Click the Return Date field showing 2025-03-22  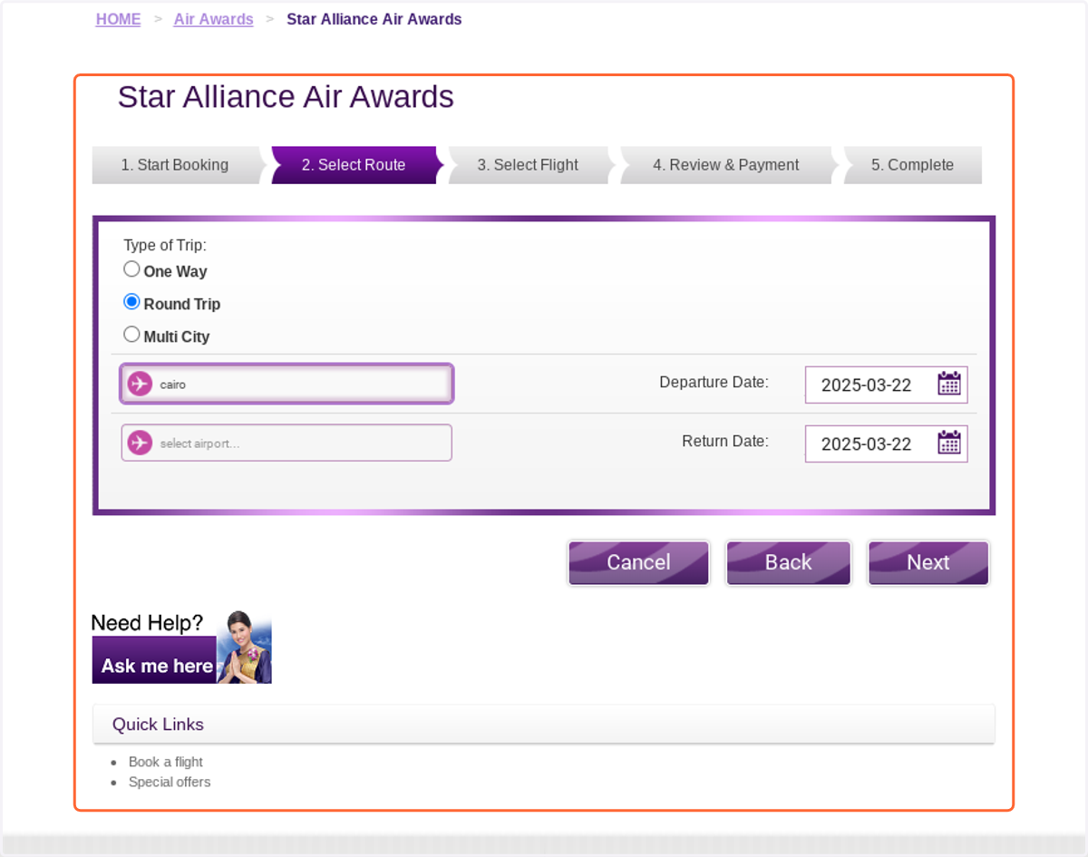pyautogui.click(x=886, y=443)
